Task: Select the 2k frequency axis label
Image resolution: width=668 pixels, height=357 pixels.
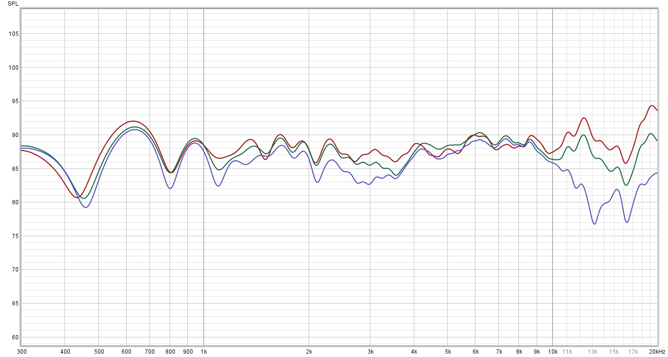Action: [x=309, y=352]
